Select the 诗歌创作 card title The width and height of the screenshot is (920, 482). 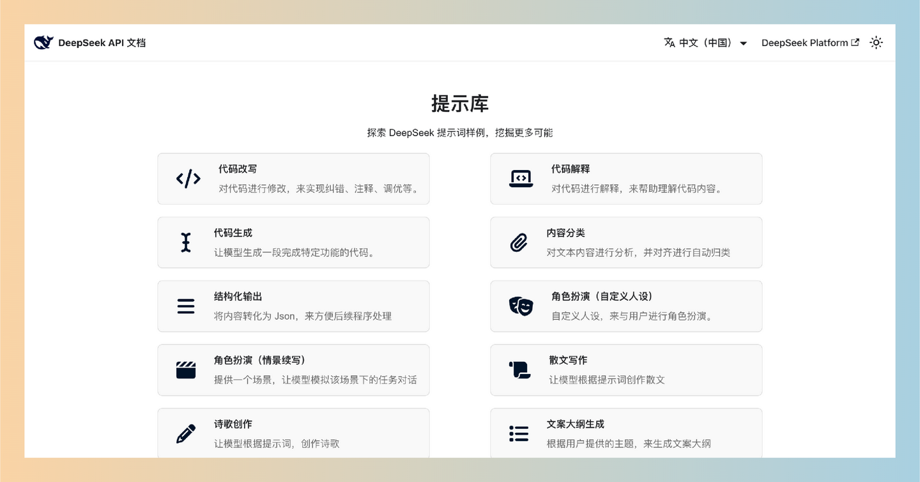click(233, 424)
